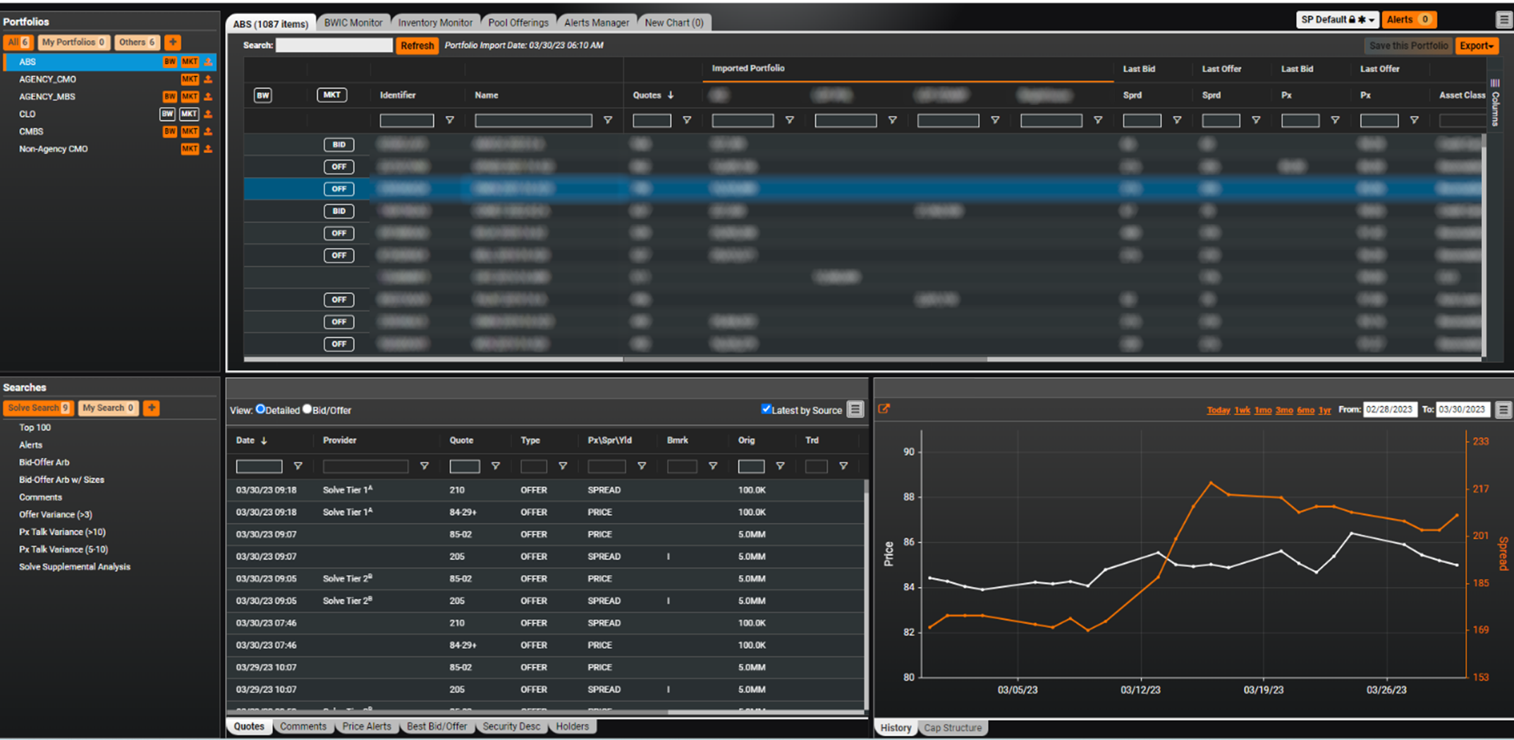
Task: Click filter icon for Name column
Action: [x=608, y=121]
